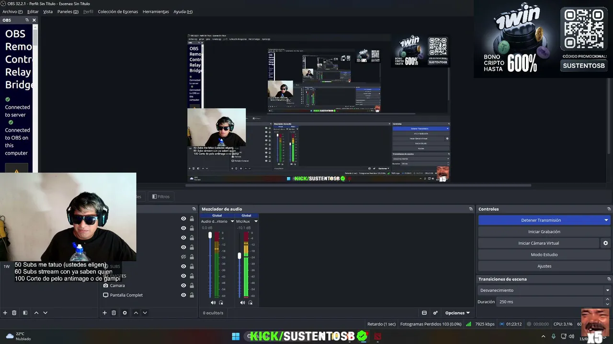Move the selected scene up
The width and height of the screenshot is (613, 344).
[36, 313]
